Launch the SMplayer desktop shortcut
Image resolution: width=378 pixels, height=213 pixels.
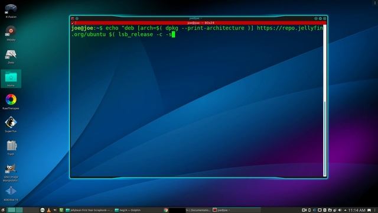tap(11, 33)
